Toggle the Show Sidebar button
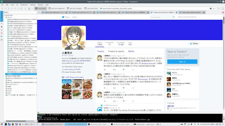 41,8
